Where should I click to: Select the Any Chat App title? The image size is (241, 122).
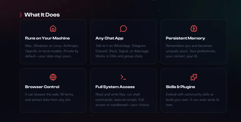(109, 38)
